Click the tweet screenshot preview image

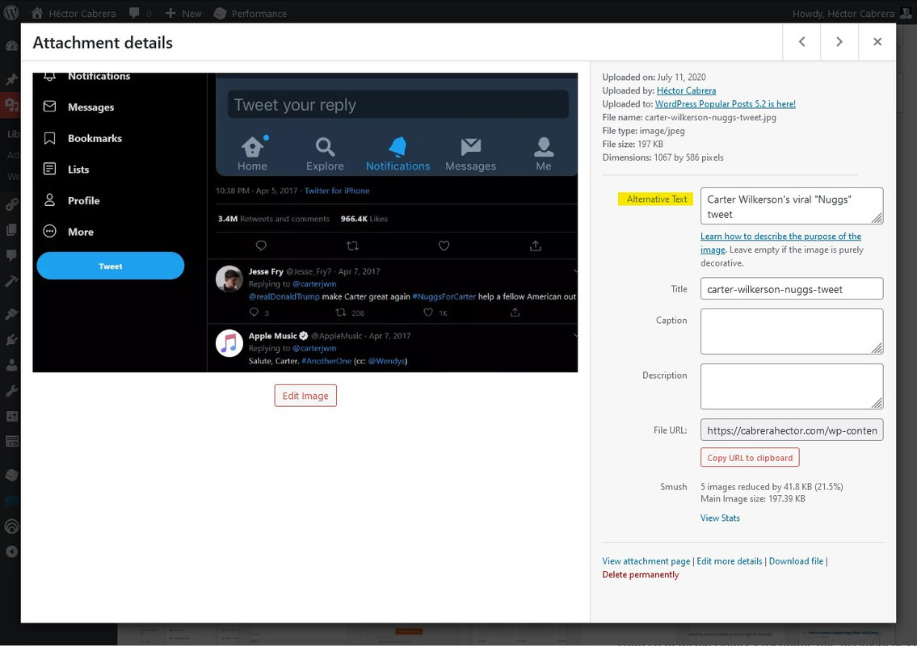(305, 222)
